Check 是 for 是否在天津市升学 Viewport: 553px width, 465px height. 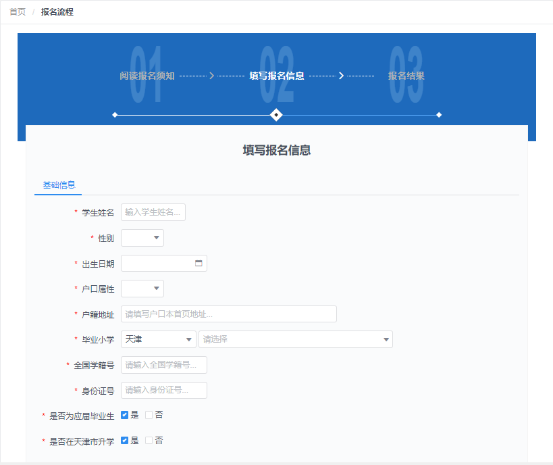click(x=124, y=440)
